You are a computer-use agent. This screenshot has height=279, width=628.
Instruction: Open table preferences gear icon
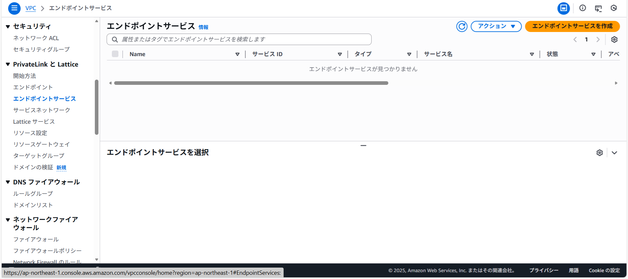tap(614, 39)
